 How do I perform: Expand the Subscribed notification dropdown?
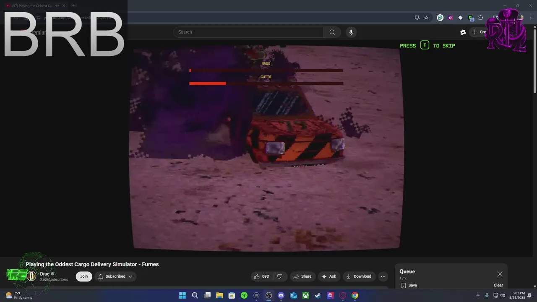tap(115, 276)
